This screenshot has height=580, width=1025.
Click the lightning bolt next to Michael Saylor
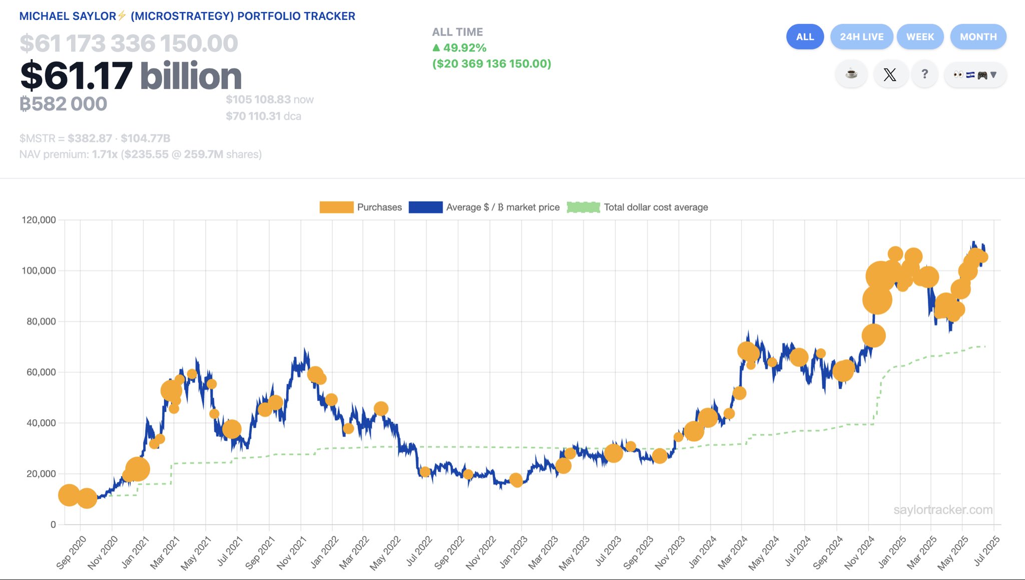coord(121,16)
